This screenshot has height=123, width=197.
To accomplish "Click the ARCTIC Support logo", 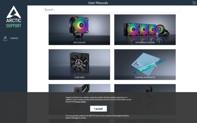I will pos(14,17).
